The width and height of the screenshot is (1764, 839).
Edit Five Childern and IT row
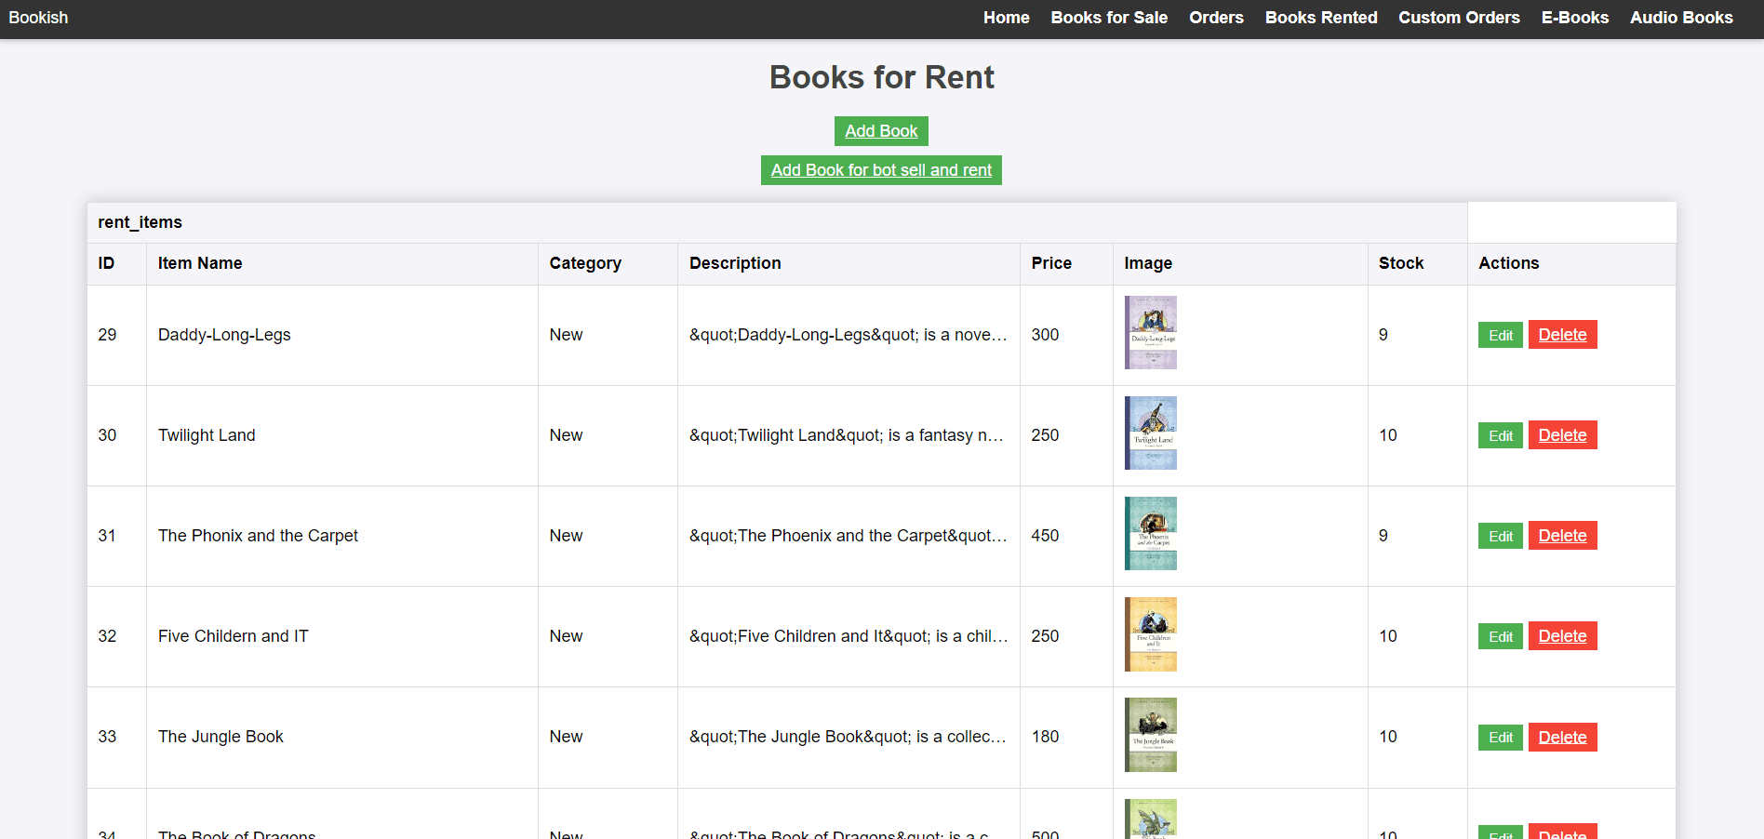(1500, 636)
